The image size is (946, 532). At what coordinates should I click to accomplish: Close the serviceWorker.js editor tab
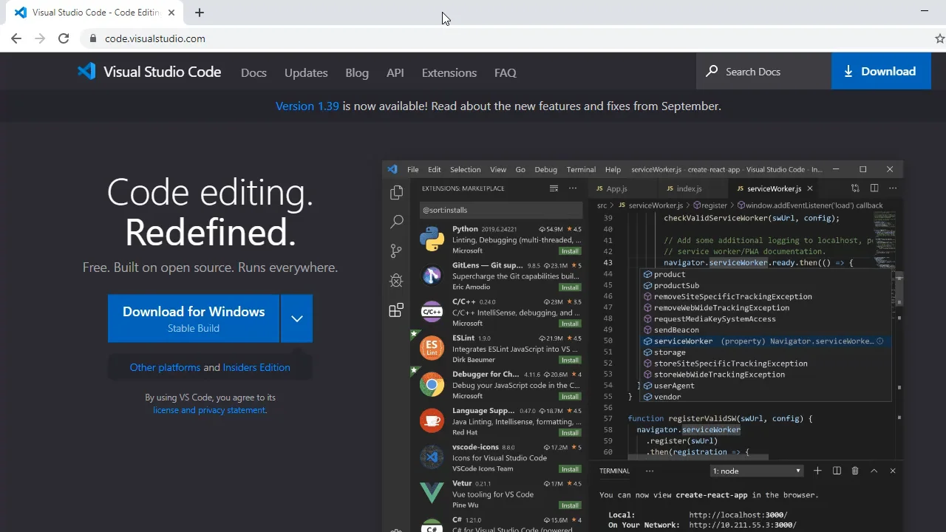[810, 188]
